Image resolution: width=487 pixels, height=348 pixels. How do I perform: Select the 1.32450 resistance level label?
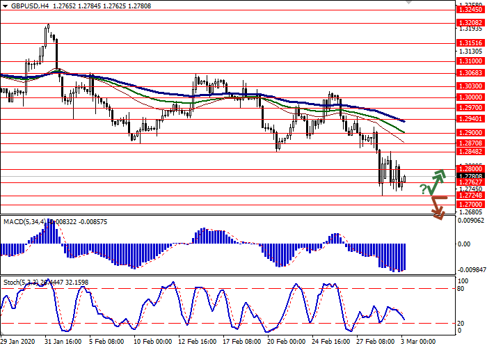470,10
